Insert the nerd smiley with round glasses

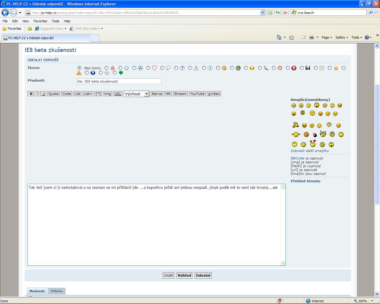(325, 105)
